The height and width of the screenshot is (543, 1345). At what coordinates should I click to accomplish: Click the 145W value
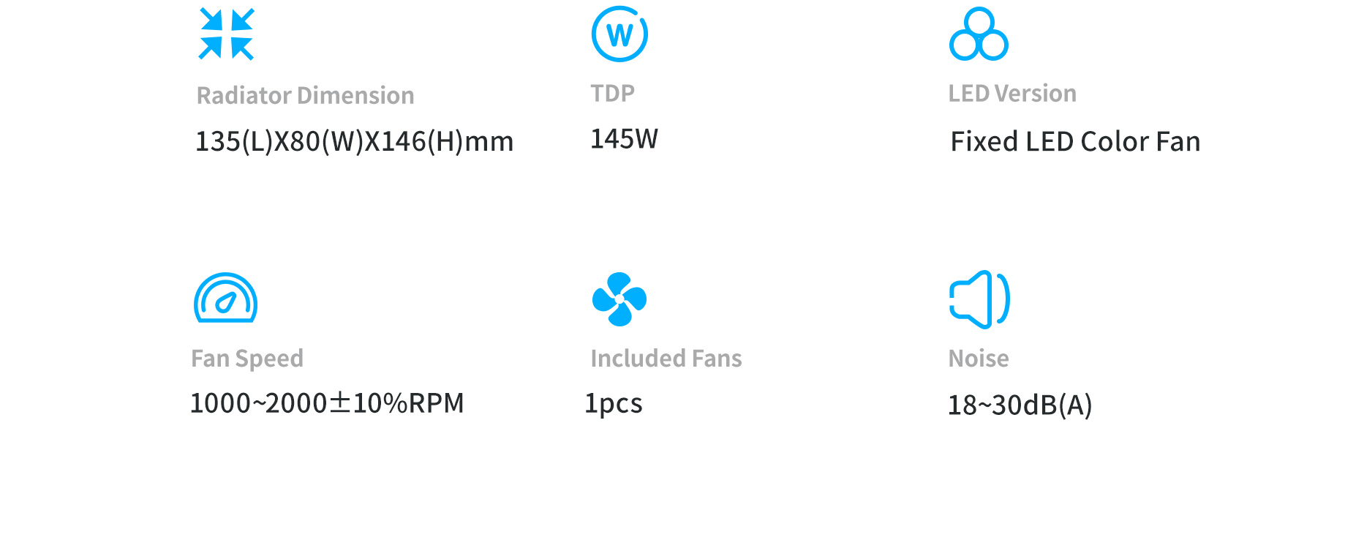[x=625, y=138]
